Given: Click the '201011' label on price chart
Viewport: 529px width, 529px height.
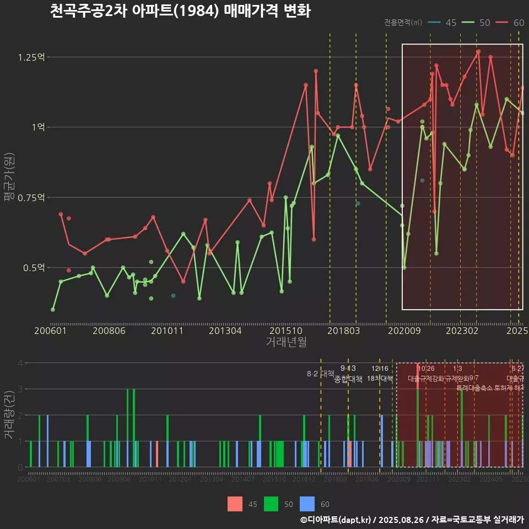Looking at the screenshot, I should [x=167, y=331].
